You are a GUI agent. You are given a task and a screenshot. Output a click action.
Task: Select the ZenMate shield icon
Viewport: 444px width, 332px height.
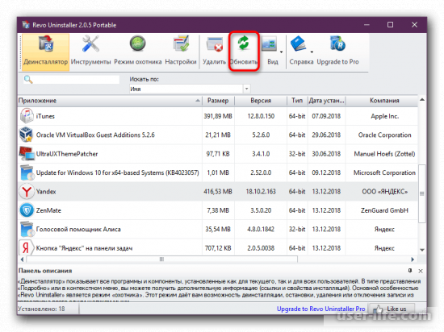coord(27,210)
